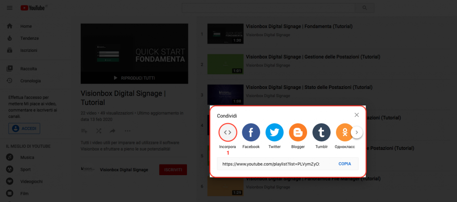
Task: Shuffle the playlist with shuffle icon
Action: coord(99,131)
